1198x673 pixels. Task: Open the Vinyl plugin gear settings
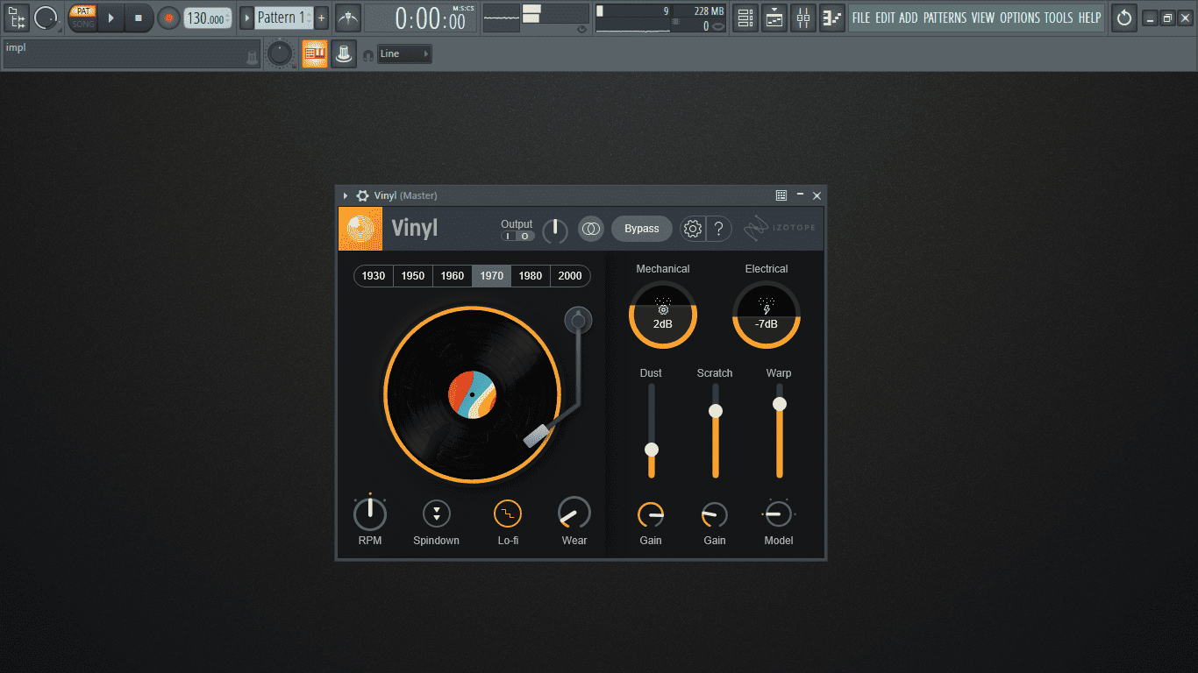[x=362, y=195]
